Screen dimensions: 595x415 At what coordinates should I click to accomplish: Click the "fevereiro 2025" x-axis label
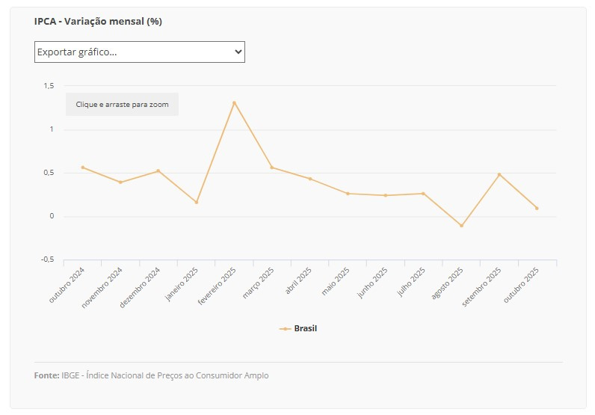click(219, 287)
